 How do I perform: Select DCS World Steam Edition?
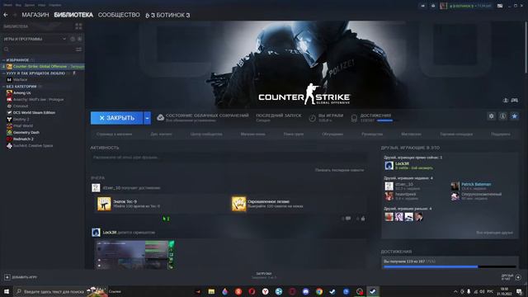(34, 113)
